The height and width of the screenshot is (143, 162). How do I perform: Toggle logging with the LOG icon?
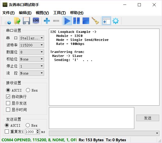36,21
